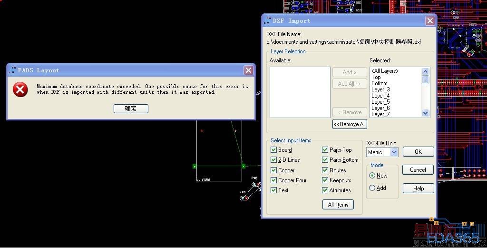Click the PADS Layout title bar icon

click(12, 70)
